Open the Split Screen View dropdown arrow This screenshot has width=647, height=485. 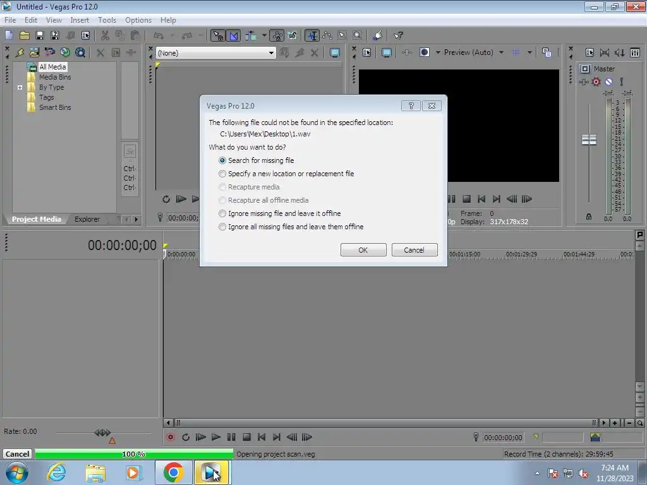pyautogui.click(x=438, y=52)
